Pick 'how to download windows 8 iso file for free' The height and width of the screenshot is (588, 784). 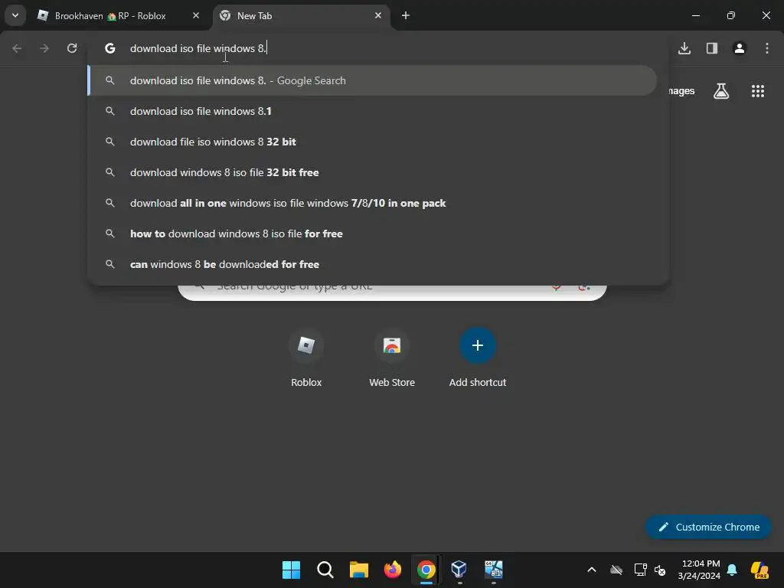373,234
